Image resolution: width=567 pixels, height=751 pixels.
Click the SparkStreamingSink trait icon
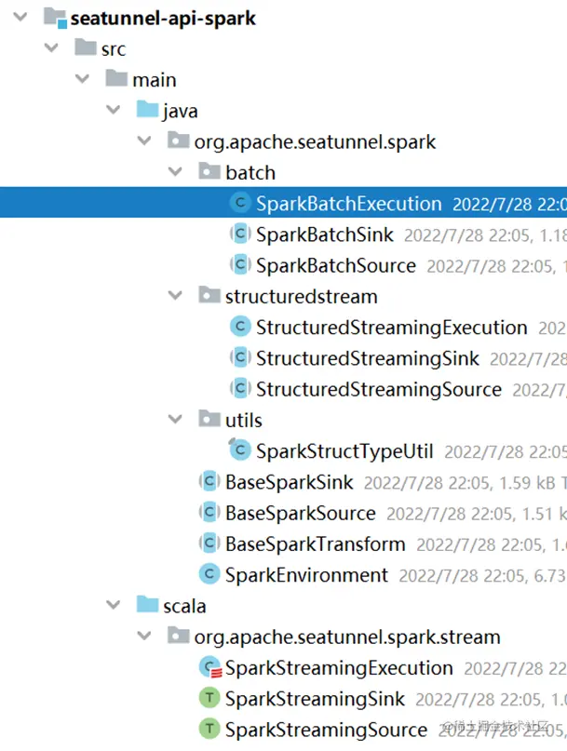(x=209, y=698)
